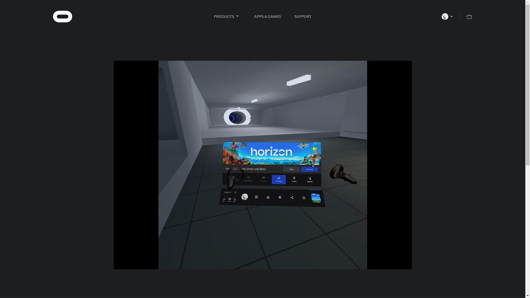Image resolution: width=530 pixels, height=298 pixels.
Task: Click the user profile avatar
Action: (x=445, y=17)
